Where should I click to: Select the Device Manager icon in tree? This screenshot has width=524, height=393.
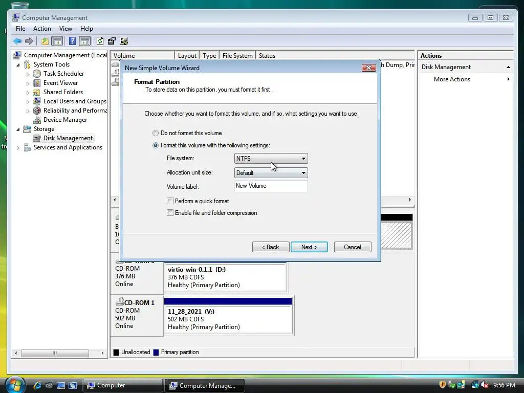37,120
